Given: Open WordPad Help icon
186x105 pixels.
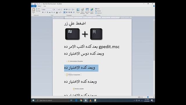Looking at the screenshot, I should point(154,6).
